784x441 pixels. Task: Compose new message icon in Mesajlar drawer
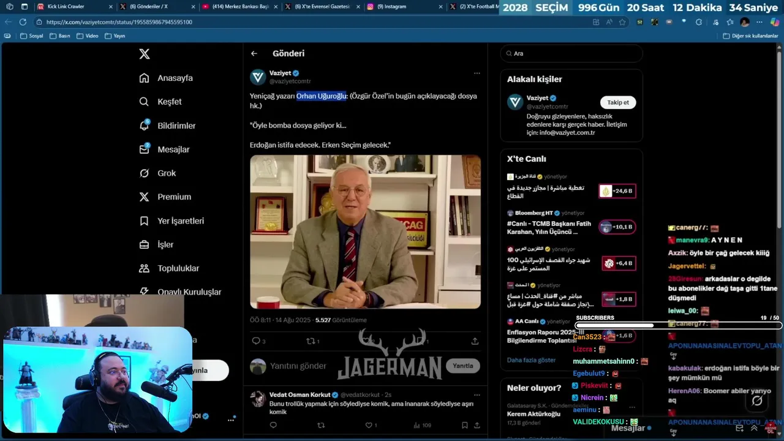click(x=739, y=428)
